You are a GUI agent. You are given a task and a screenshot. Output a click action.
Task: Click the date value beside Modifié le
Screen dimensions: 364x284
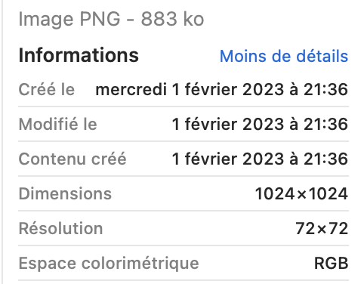[260, 124]
